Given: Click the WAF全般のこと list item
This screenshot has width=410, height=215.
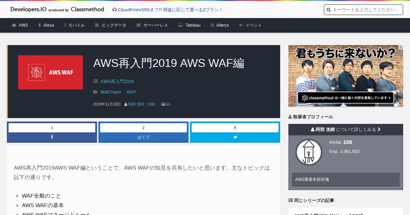Looking at the screenshot, I should [x=41, y=196].
